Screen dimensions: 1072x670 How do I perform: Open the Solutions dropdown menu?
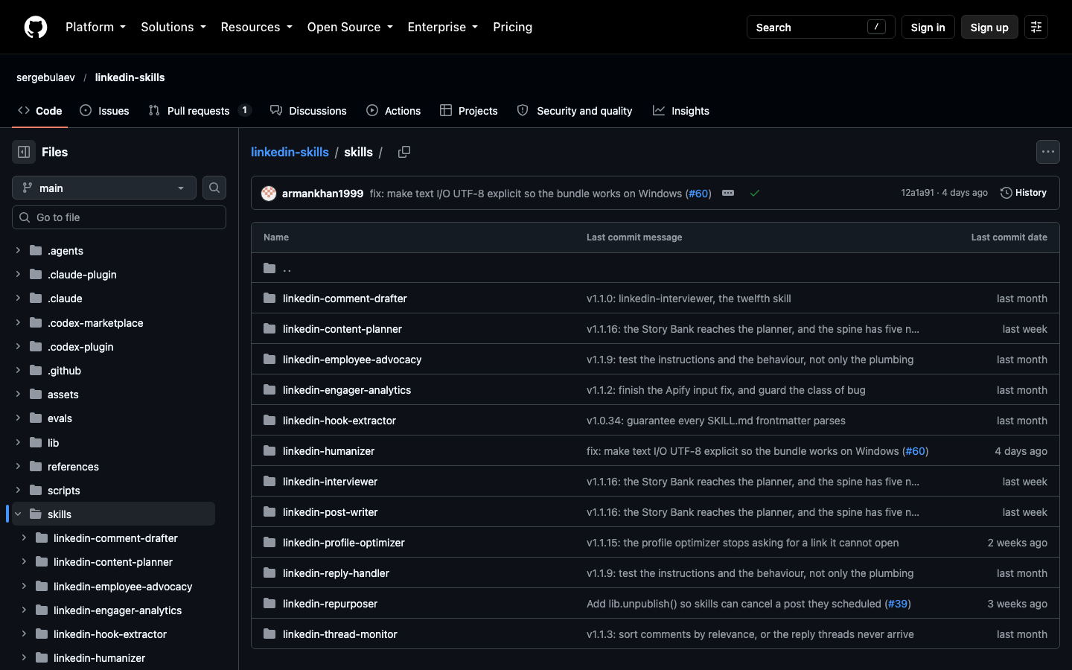click(173, 27)
